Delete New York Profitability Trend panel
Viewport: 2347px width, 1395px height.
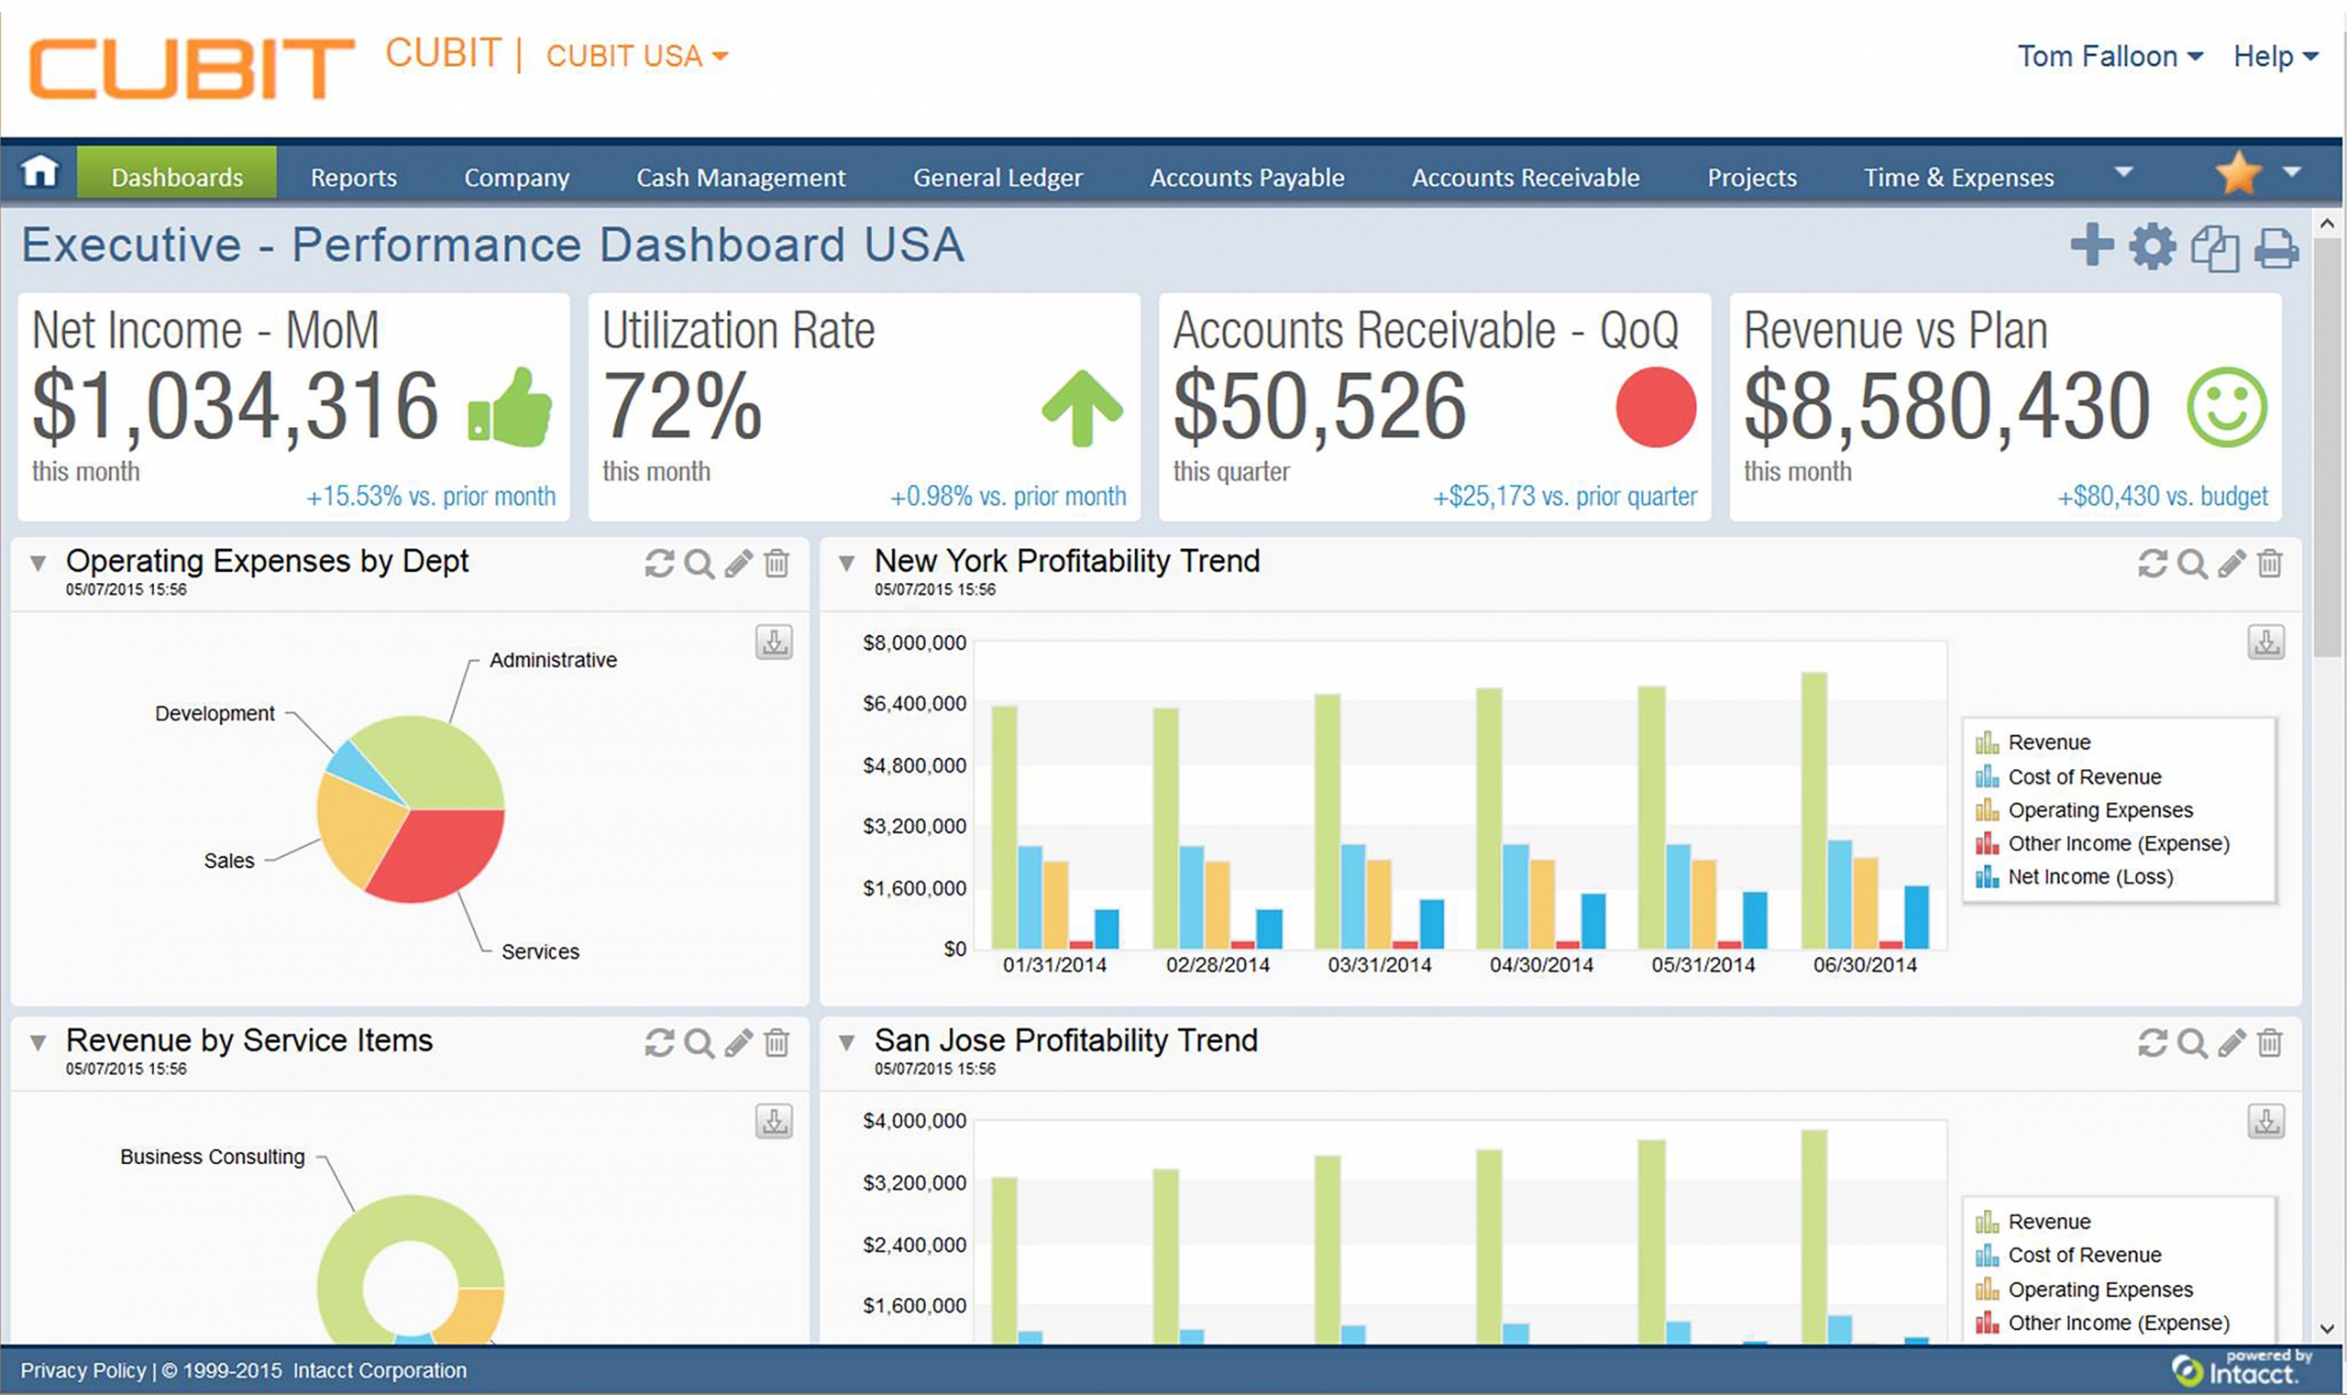[2270, 564]
